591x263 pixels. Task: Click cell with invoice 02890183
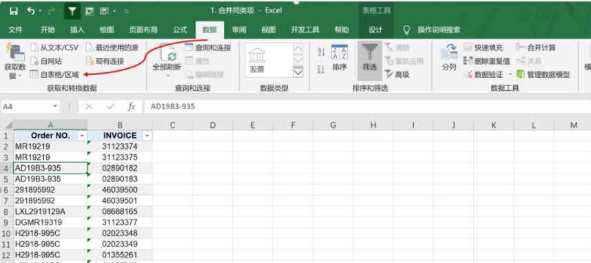coord(120,178)
